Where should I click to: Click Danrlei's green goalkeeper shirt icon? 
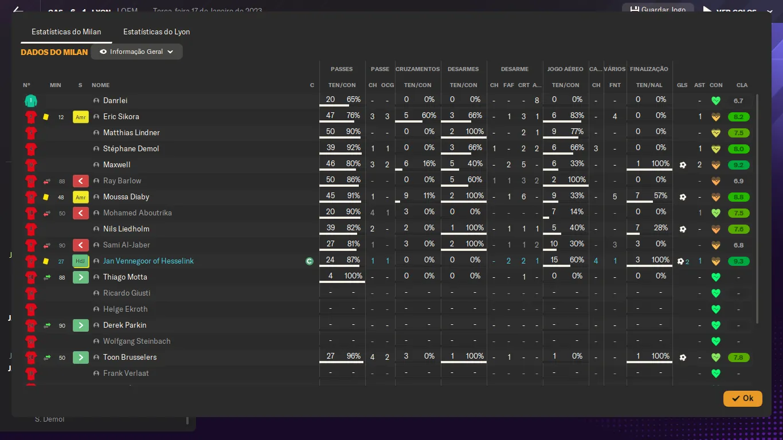click(x=31, y=101)
